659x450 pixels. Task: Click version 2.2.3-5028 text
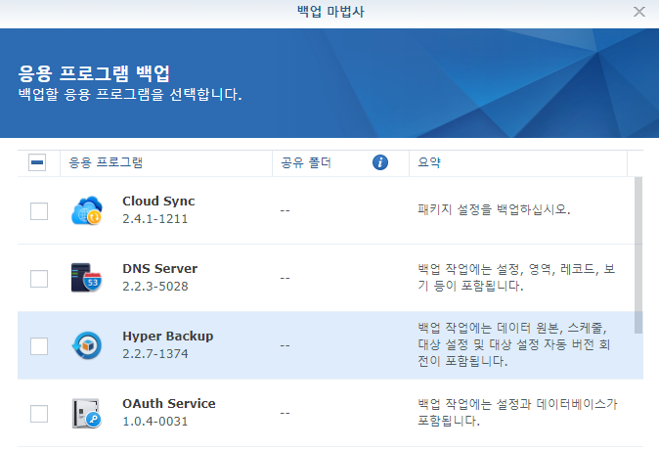(x=155, y=287)
